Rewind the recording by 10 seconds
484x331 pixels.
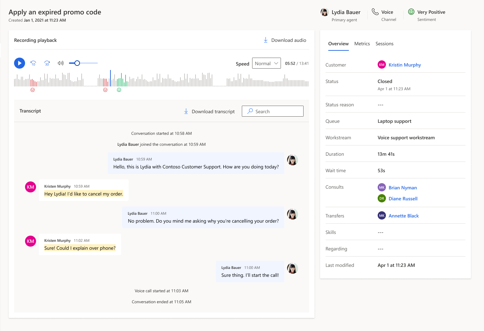tap(33, 63)
